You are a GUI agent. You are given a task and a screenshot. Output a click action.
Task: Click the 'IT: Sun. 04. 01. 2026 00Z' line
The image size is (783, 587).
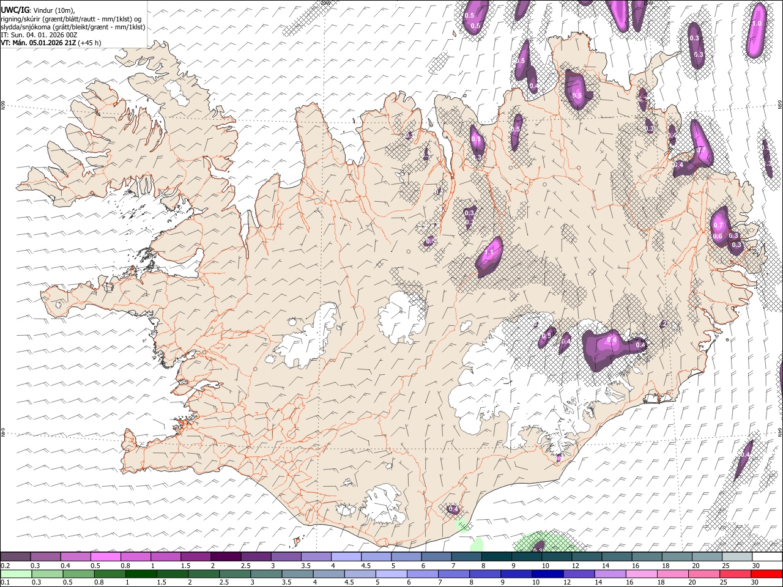coord(39,35)
